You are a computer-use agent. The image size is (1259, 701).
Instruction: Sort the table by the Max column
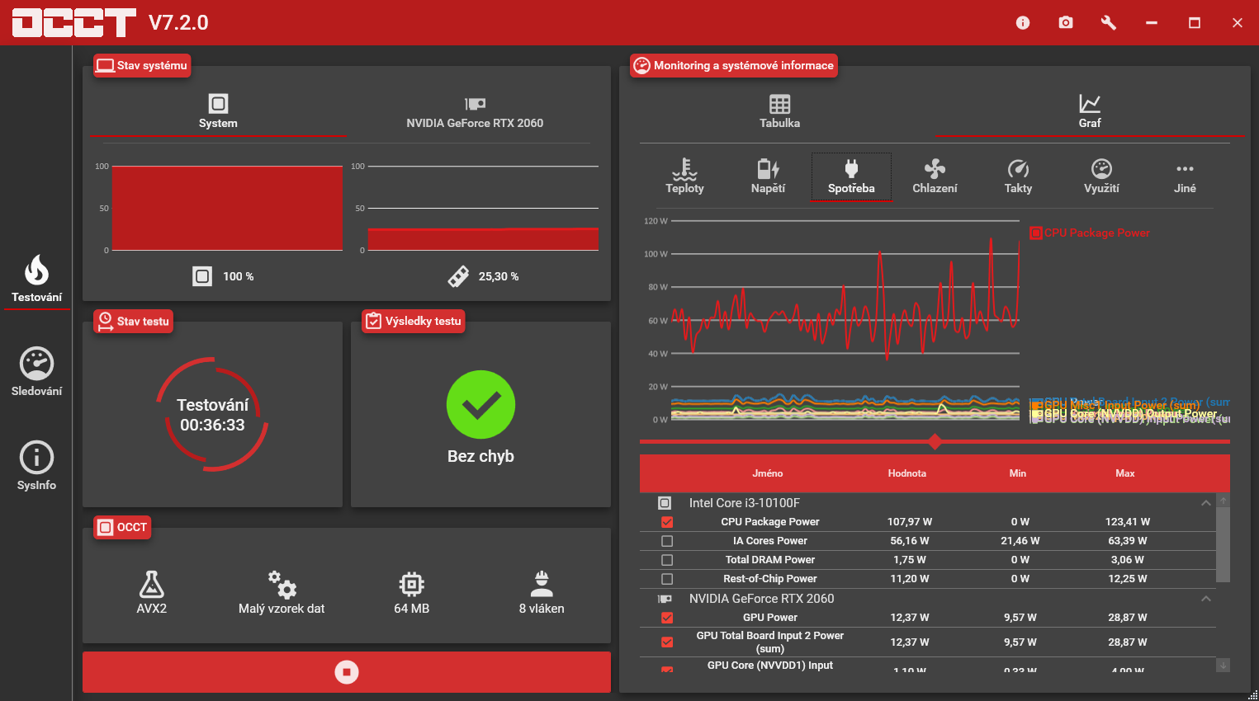tap(1125, 473)
